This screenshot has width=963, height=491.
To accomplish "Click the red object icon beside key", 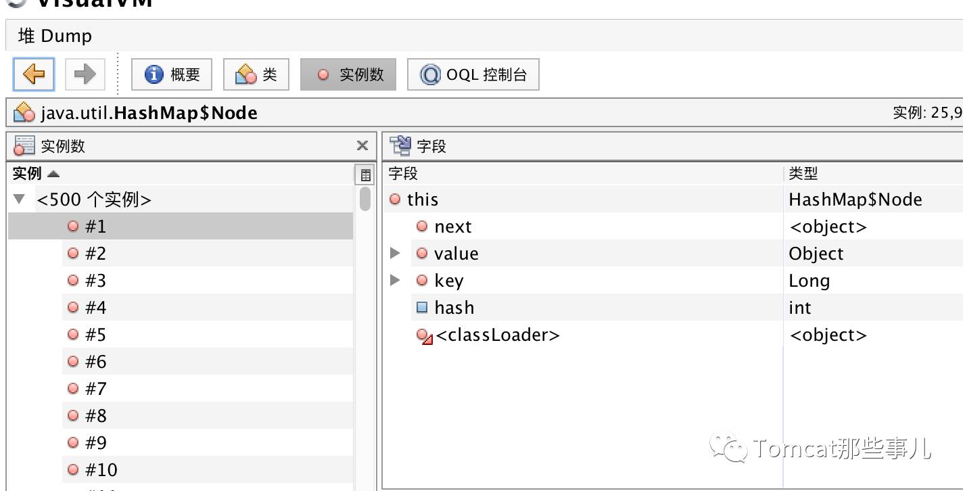I will (x=422, y=280).
